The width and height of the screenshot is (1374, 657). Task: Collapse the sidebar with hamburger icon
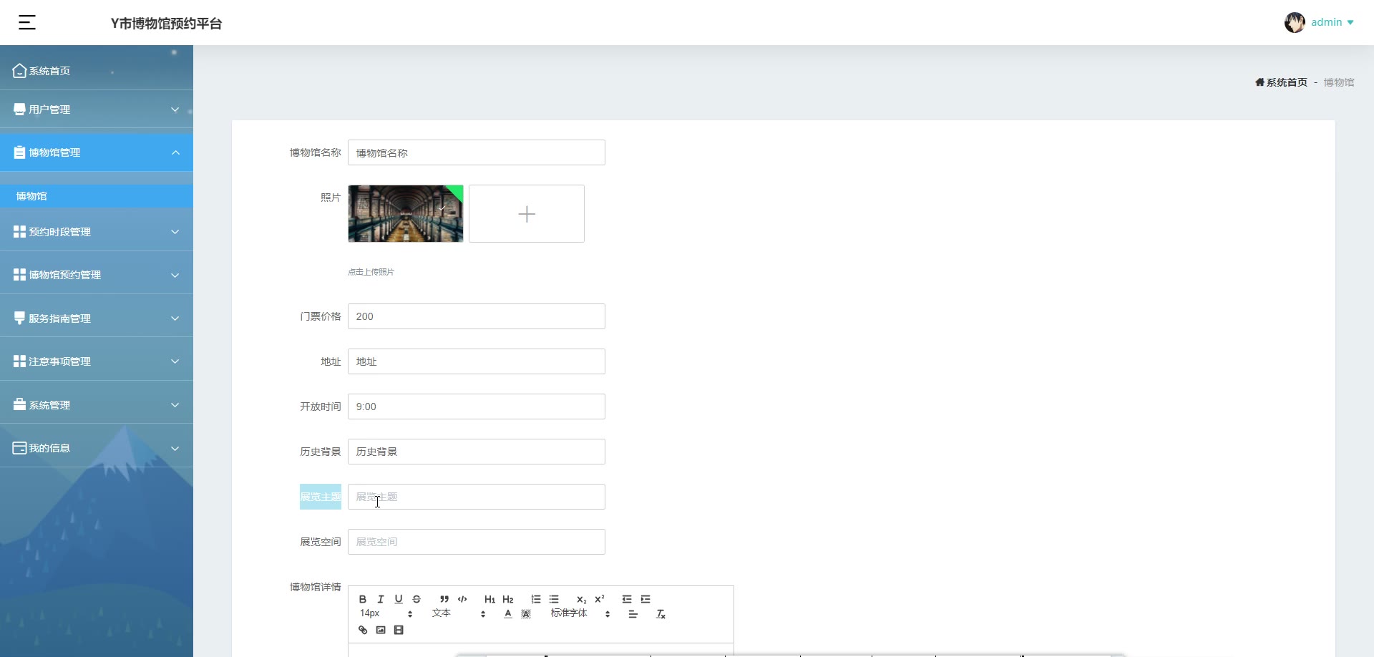tap(27, 22)
